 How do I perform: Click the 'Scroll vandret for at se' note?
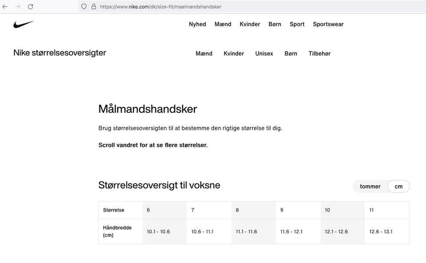click(153, 145)
